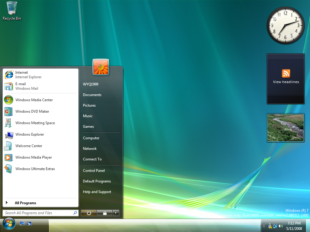Image resolution: width=310 pixels, height=232 pixels.
Task: Open Help and Support
Action: [97, 192]
